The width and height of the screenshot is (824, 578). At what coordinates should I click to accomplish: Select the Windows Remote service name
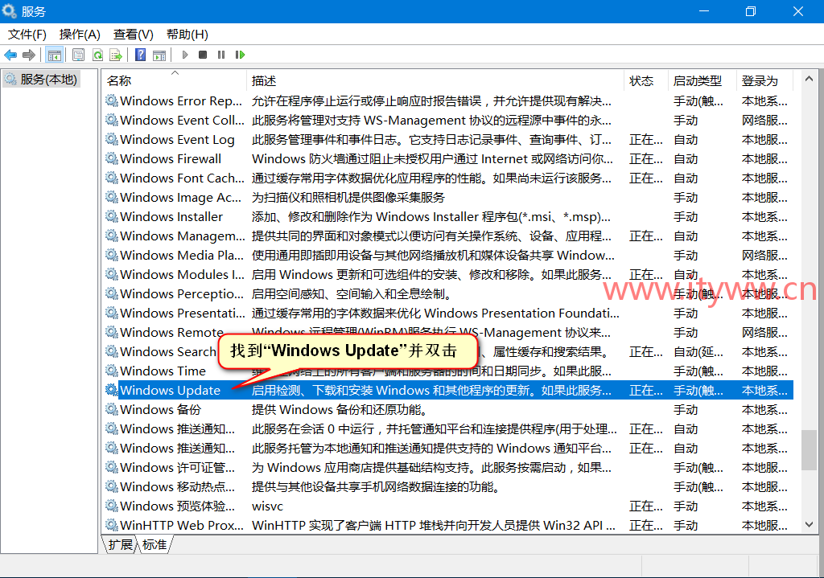tap(172, 332)
